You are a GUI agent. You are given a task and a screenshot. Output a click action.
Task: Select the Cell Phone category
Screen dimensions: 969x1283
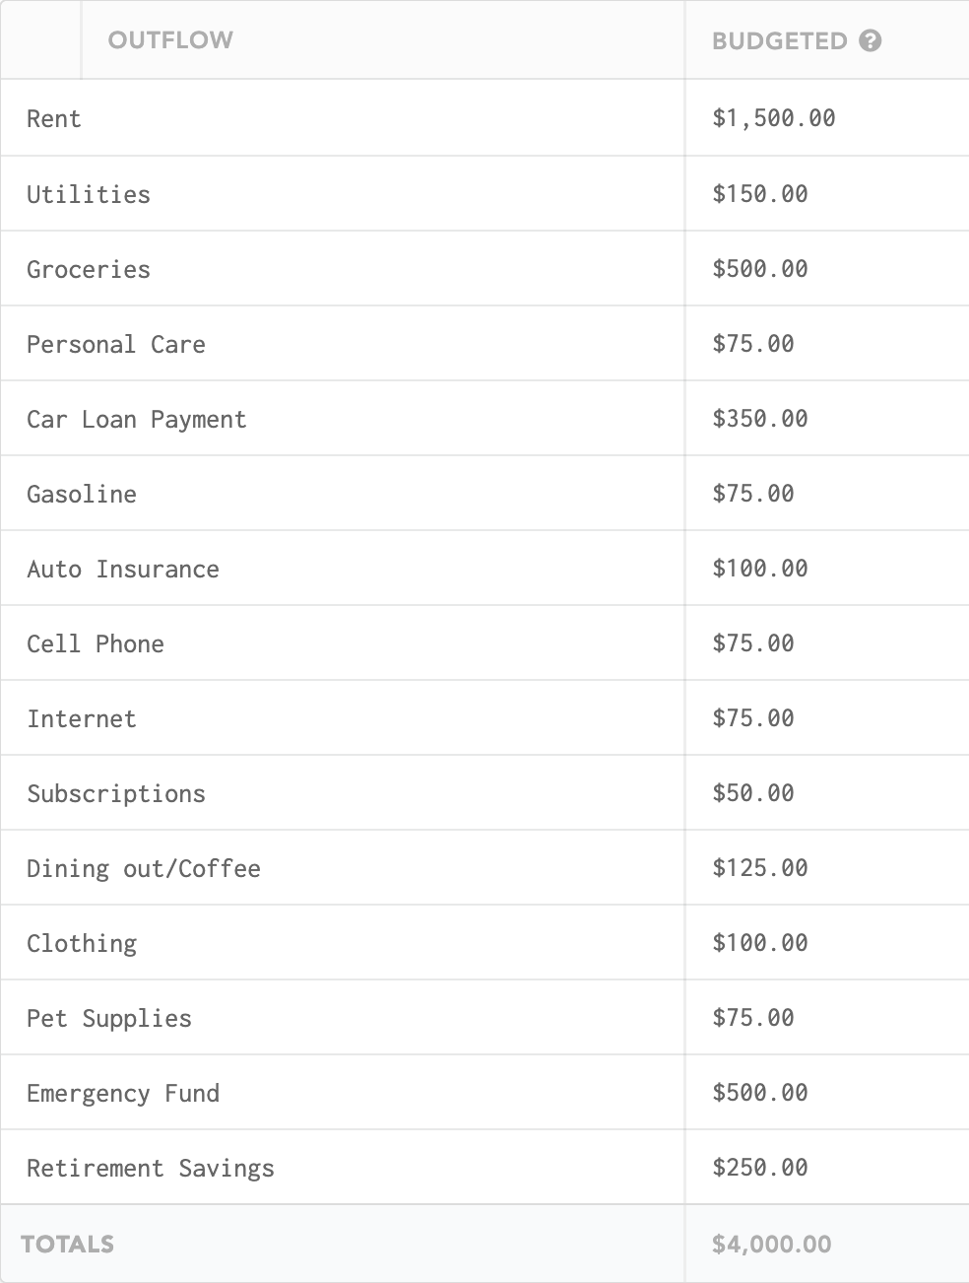point(96,643)
